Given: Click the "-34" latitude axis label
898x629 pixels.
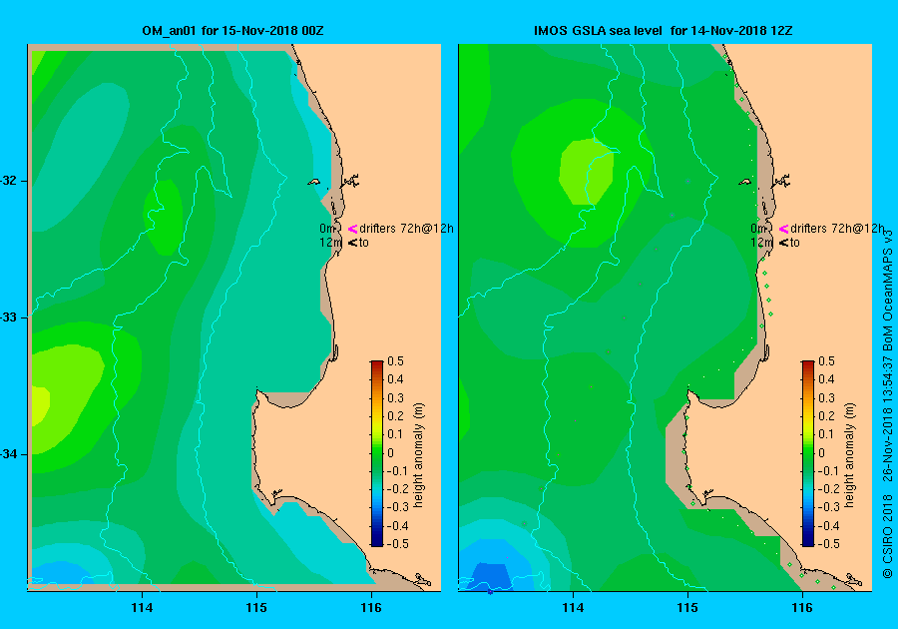Looking at the screenshot, I should [x=8, y=455].
